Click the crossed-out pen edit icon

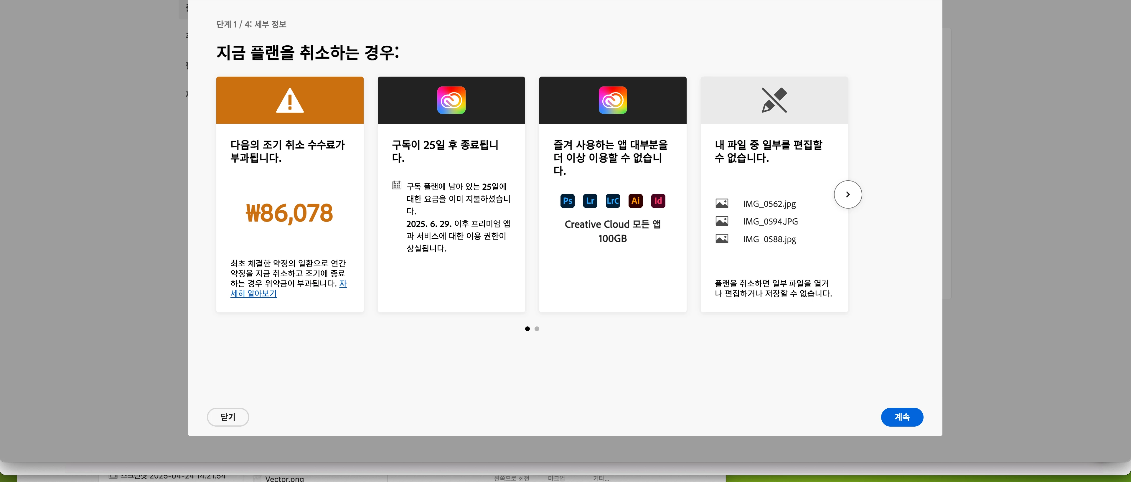(x=774, y=100)
